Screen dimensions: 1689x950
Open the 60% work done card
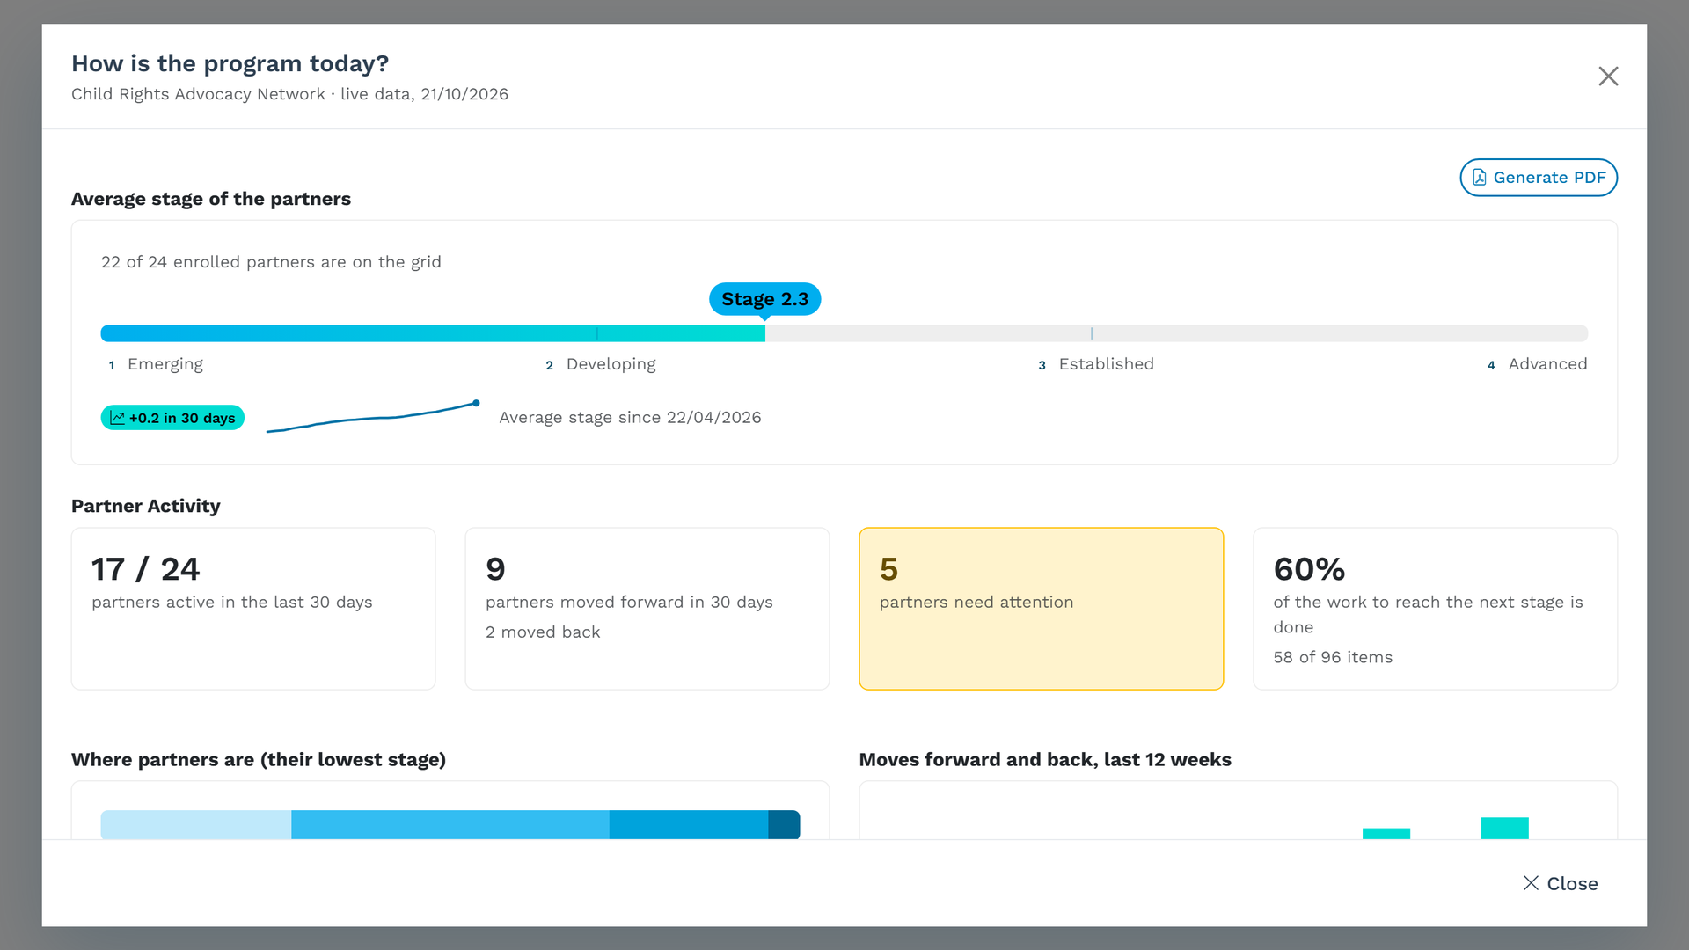[1436, 609]
